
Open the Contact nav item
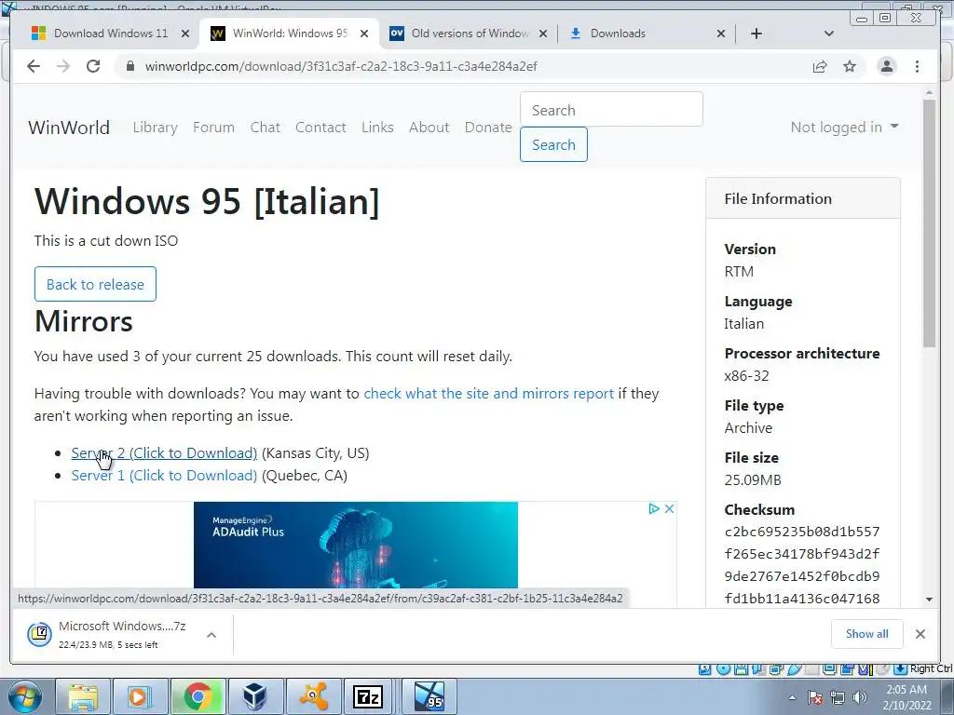point(320,127)
